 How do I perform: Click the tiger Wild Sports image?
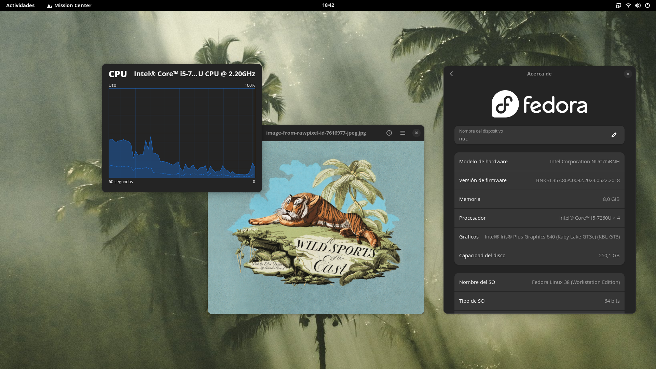pos(316,227)
